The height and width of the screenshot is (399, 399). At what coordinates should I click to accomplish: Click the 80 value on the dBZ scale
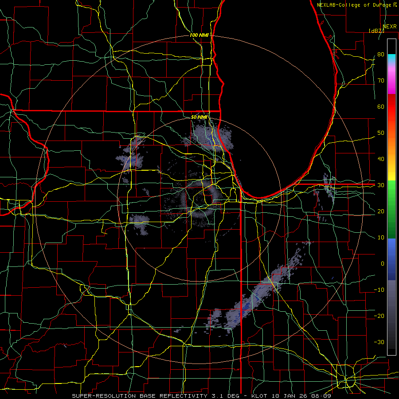click(381, 55)
